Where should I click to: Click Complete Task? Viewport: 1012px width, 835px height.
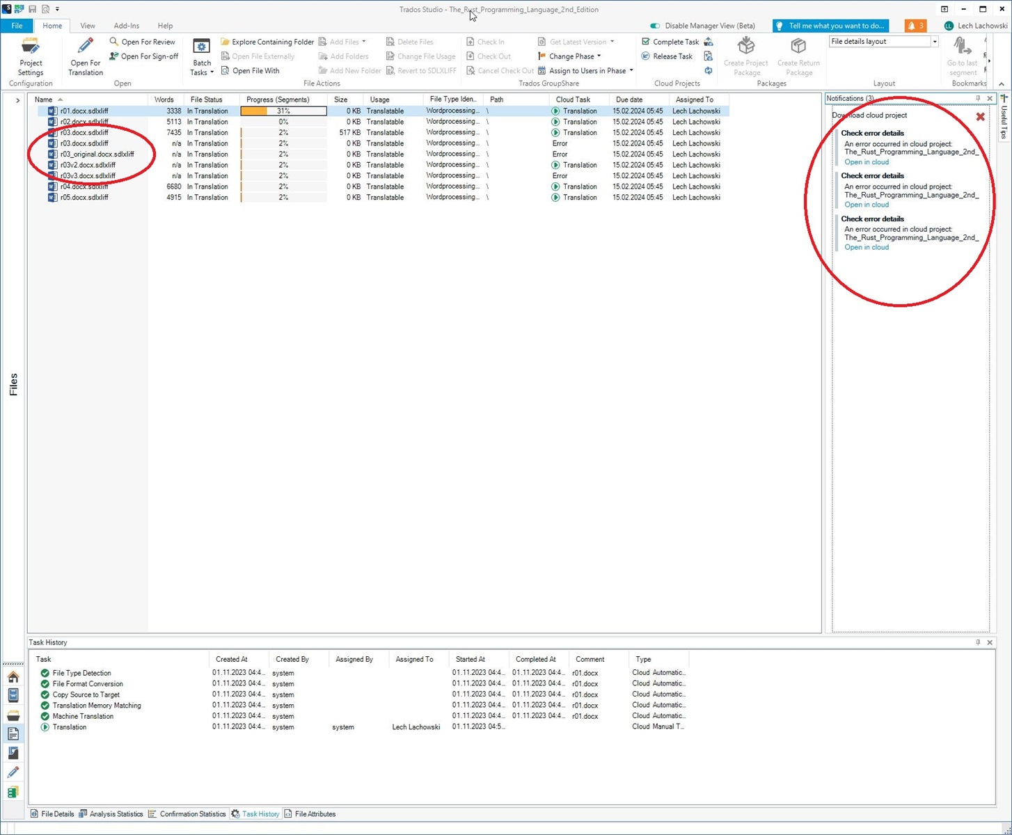[670, 42]
